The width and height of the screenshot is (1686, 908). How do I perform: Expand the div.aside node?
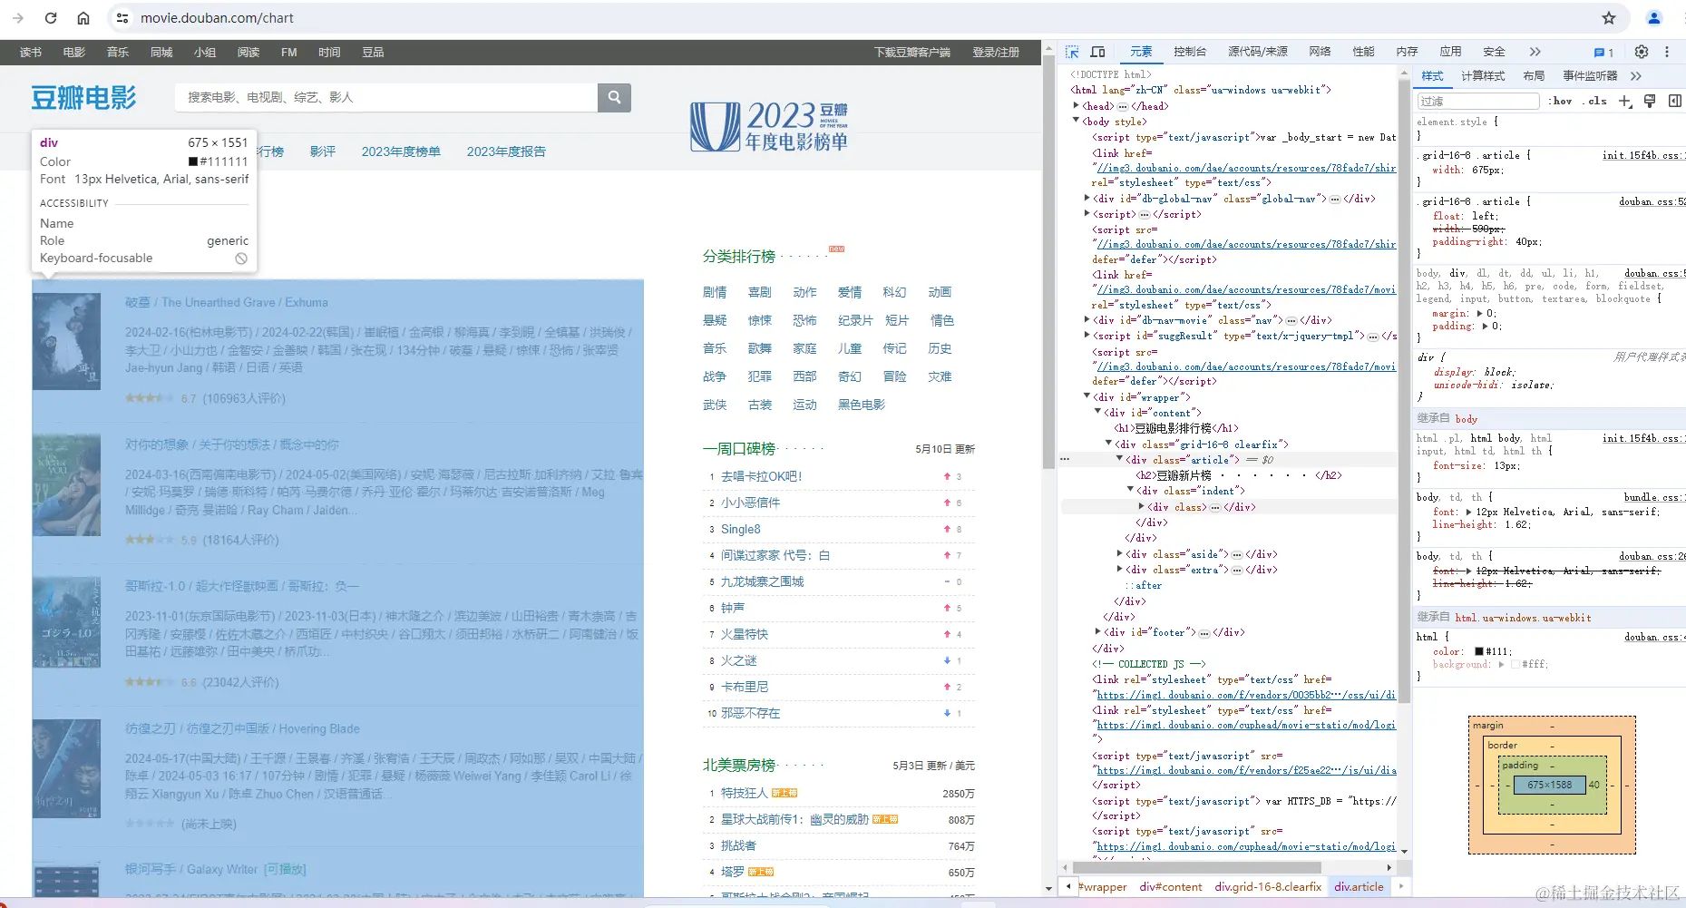[1120, 553]
